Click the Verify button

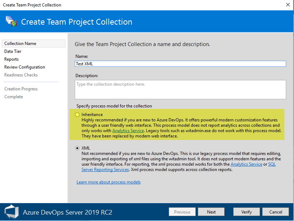click(246, 212)
